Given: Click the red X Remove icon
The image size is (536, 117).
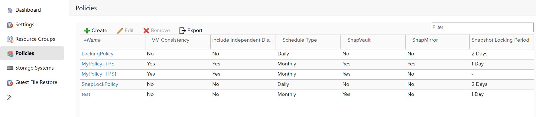Looking at the screenshot, I should click(x=146, y=31).
